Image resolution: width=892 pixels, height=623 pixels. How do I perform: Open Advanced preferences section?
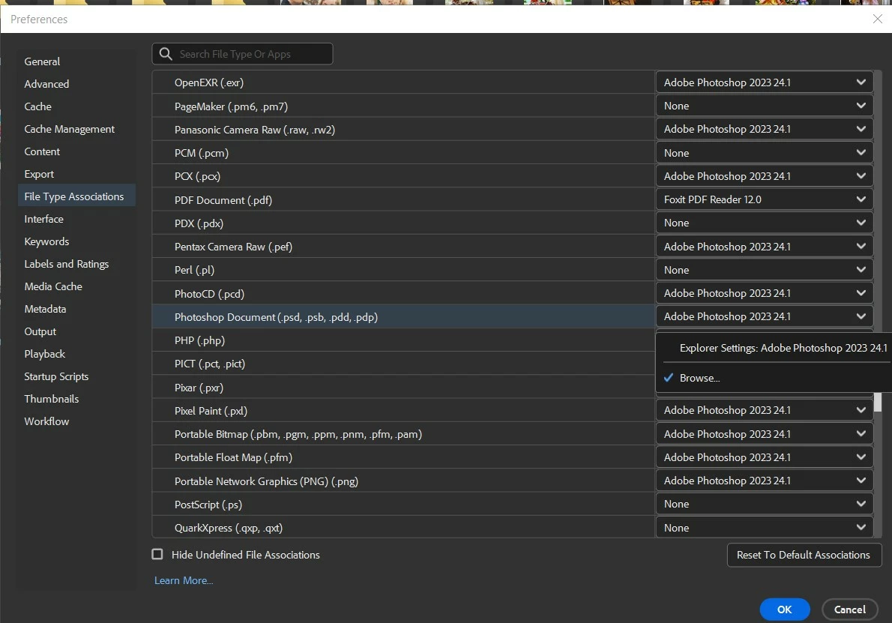[46, 84]
